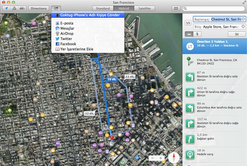Open the share arrow button
The width and height of the screenshot is (247, 166).
[56, 8]
